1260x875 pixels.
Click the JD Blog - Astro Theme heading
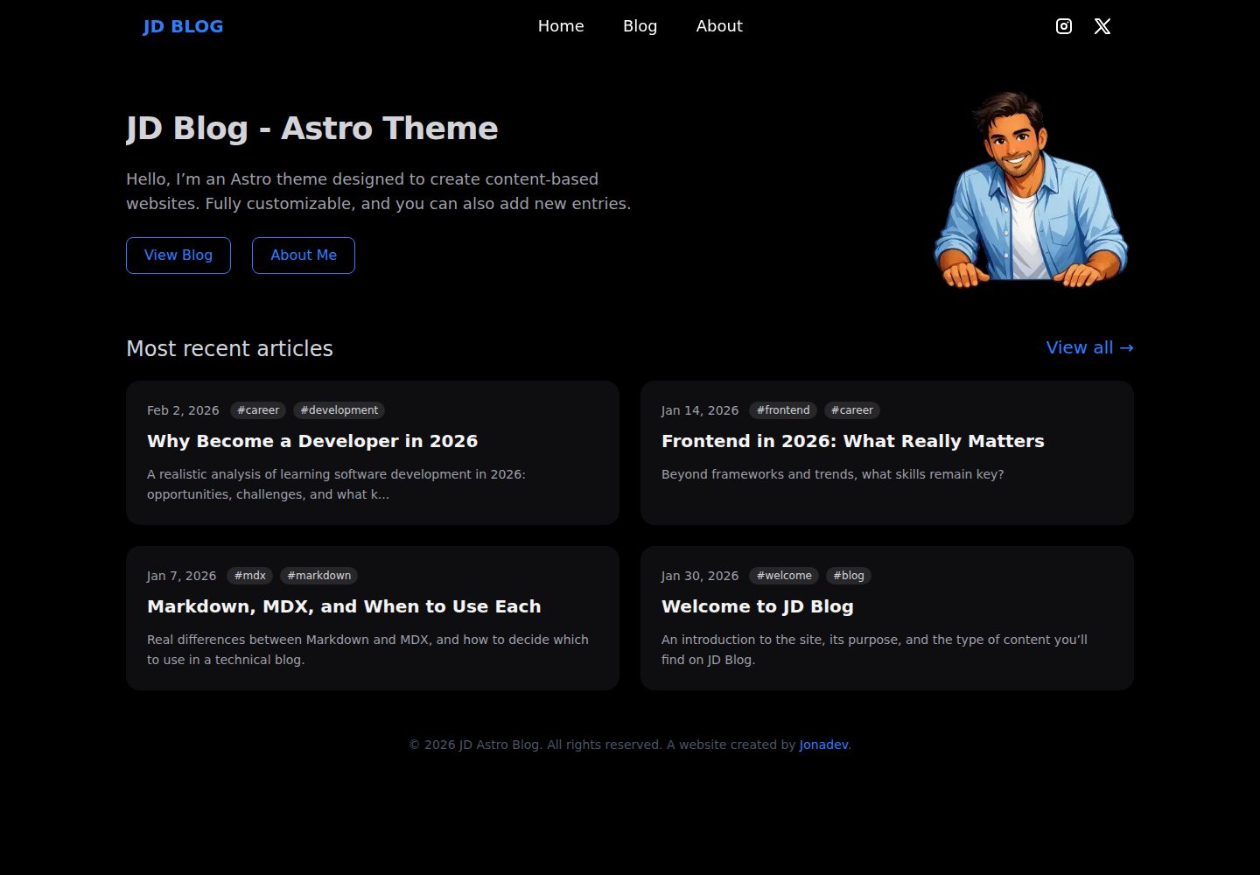pyautogui.click(x=312, y=129)
